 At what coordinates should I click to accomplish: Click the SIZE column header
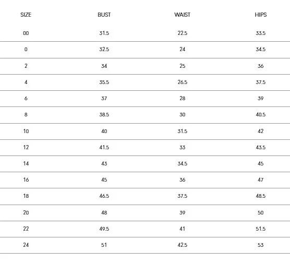point(26,15)
